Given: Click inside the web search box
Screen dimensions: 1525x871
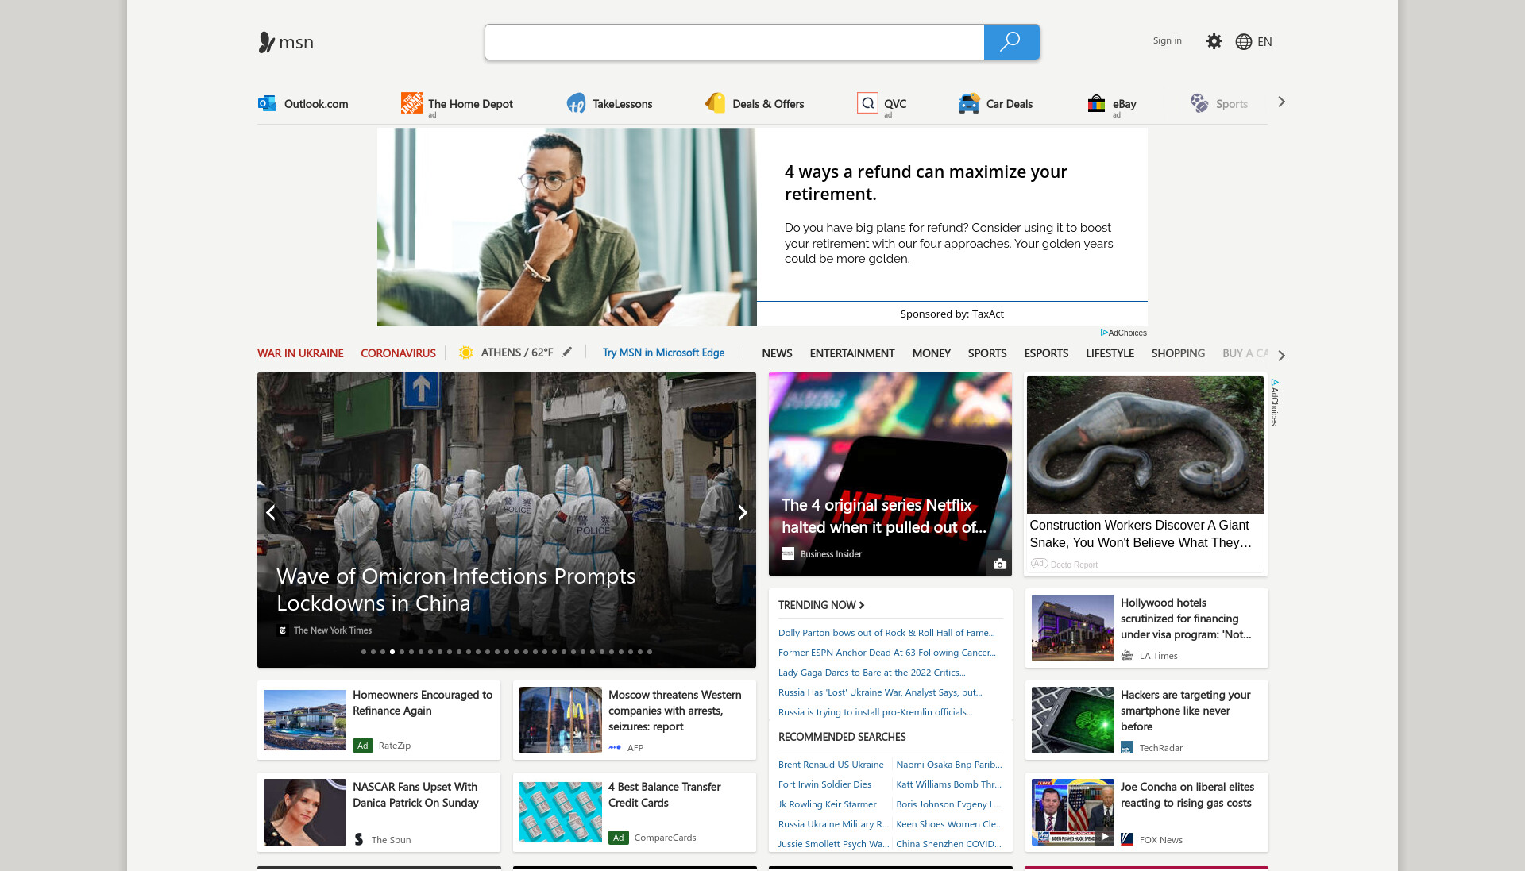Looking at the screenshot, I should pyautogui.click(x=735, y=42).
